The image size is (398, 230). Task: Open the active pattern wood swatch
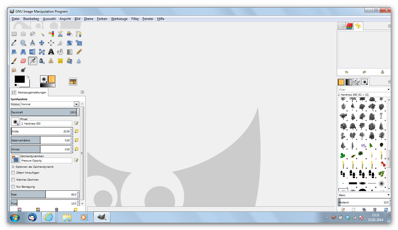click(52, 79)
